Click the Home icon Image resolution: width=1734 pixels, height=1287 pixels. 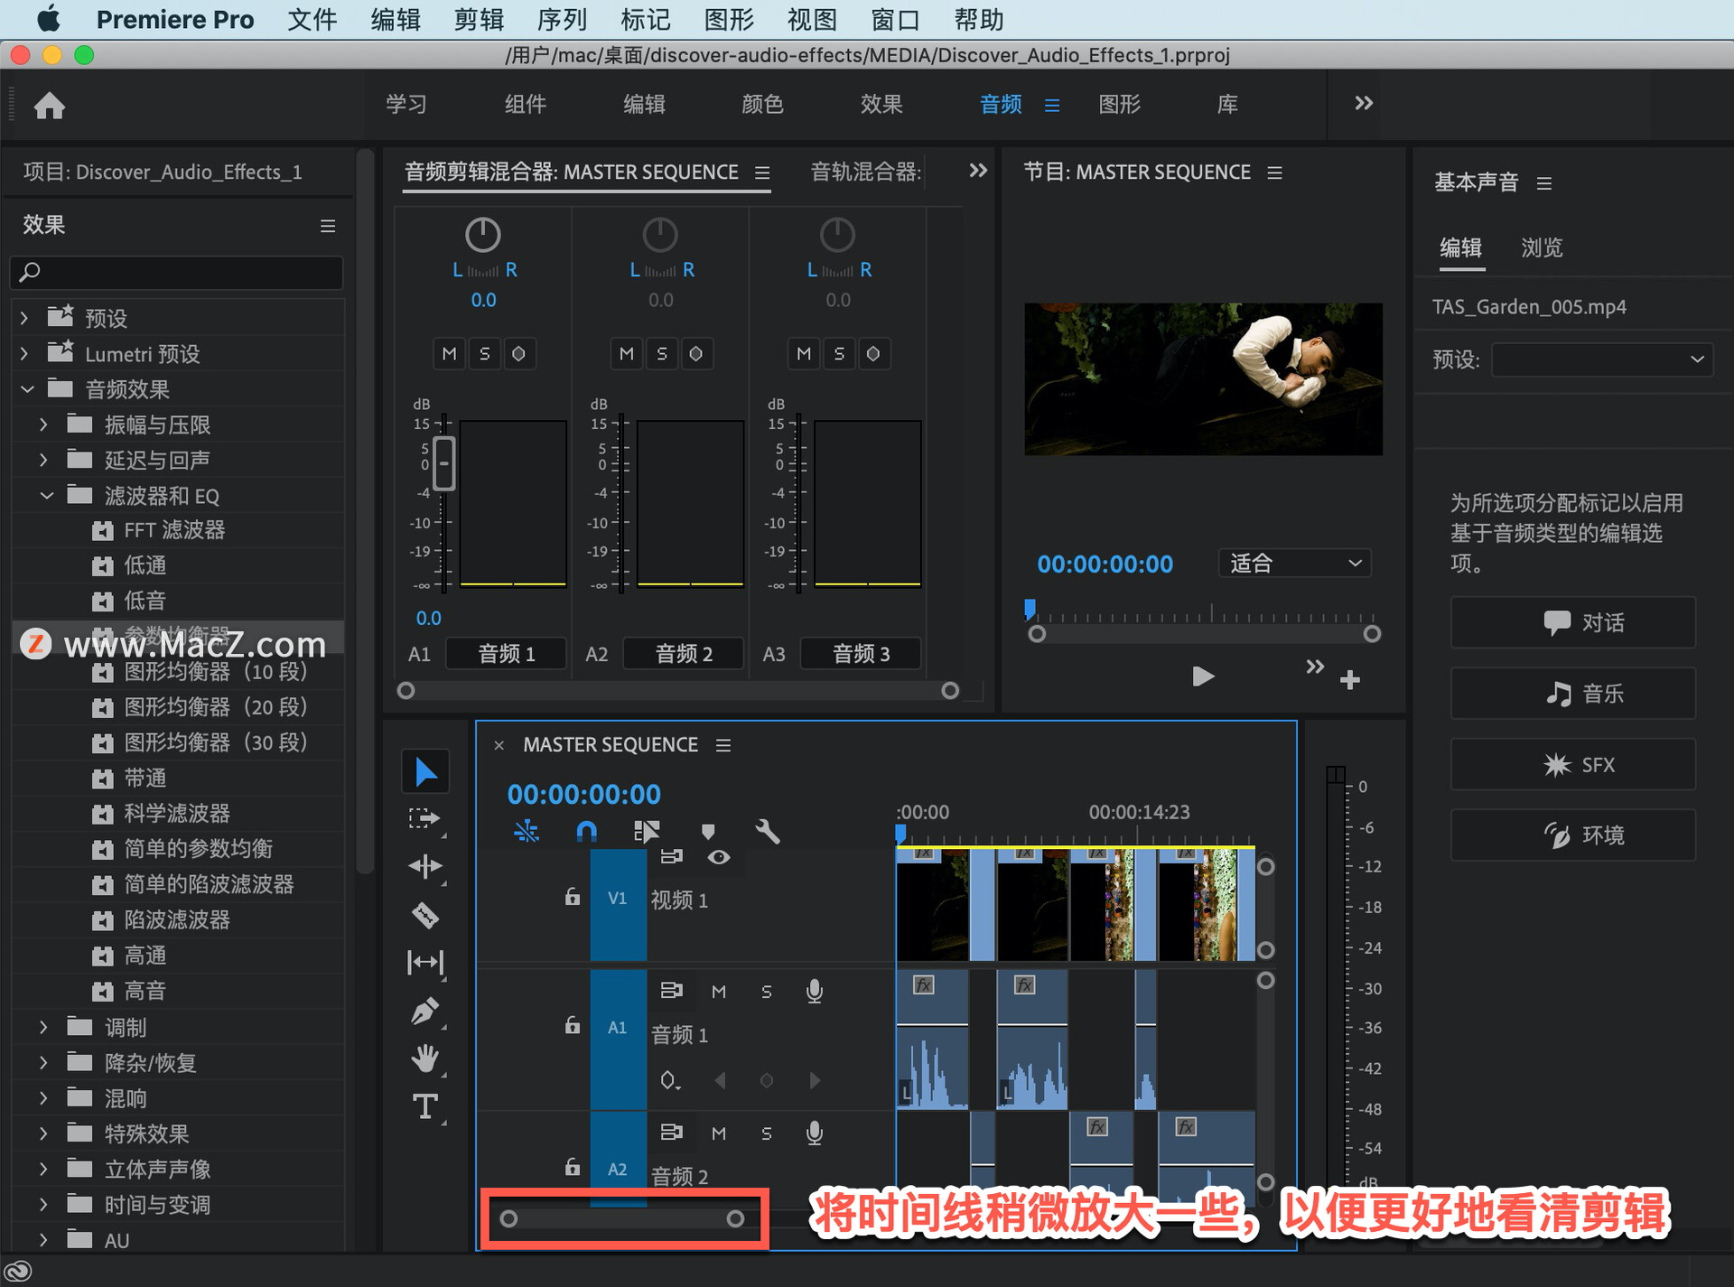50,106
